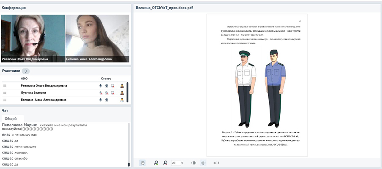Mute microphone of Ревякина Ольга Владимировна
Screen dimensions: 382x169
coord(101,86)
